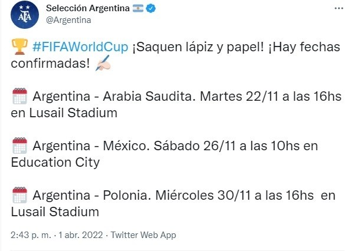Click the blue verified badge
Viewport: 354px width, 251px height.
(x=151, y=9)
